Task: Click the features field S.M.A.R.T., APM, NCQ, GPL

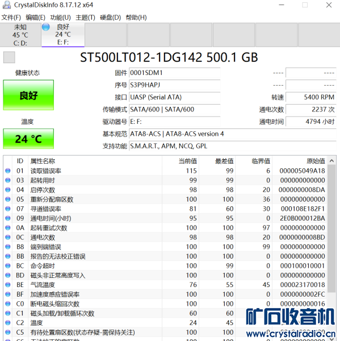Action: [x=233, y=146]
